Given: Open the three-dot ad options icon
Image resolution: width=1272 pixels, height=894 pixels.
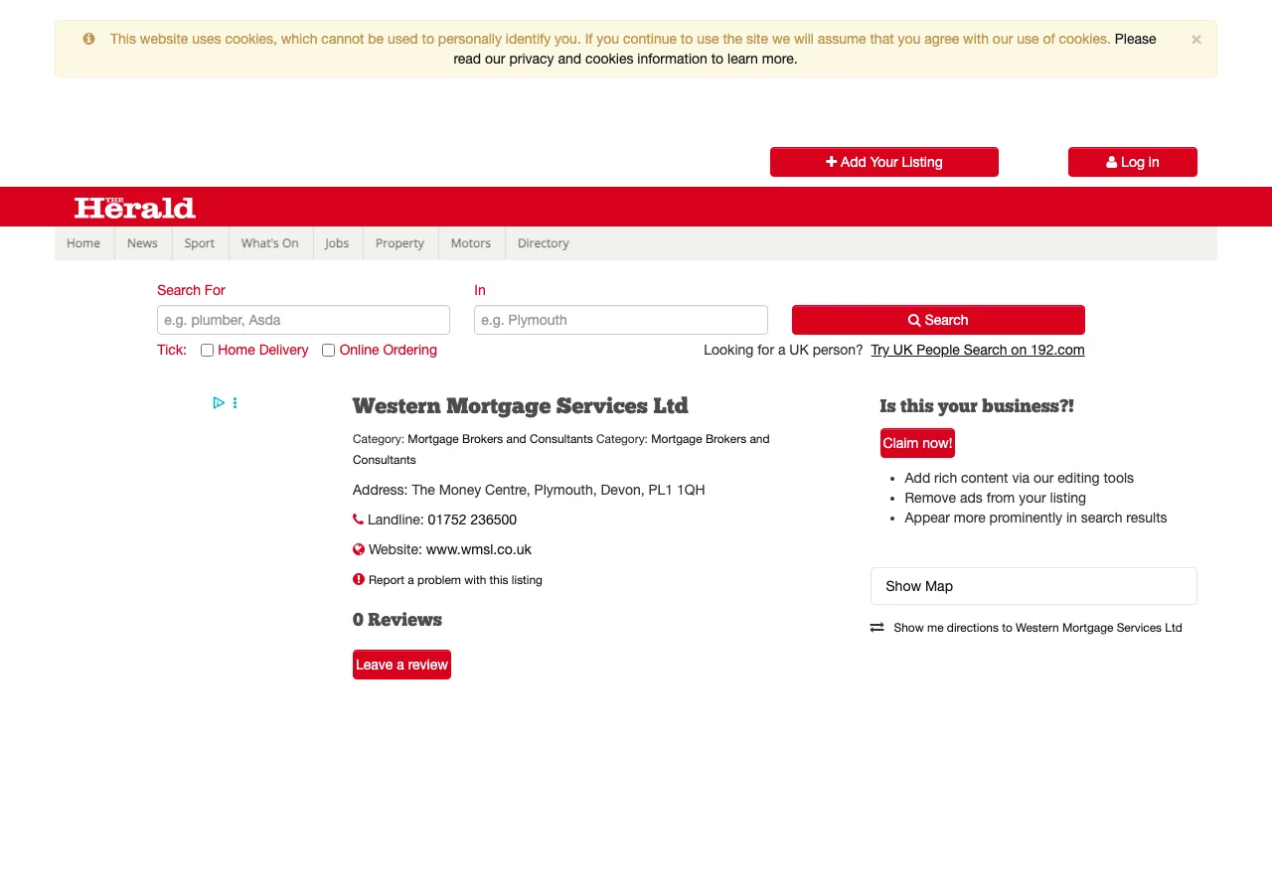Looking at the screenshot, I should coord(235,402).
